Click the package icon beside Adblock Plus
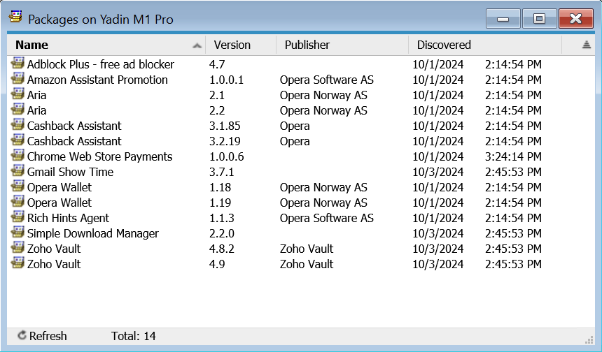Image resolution: width=602 pixels, height=352 pixels. (17, 64)
